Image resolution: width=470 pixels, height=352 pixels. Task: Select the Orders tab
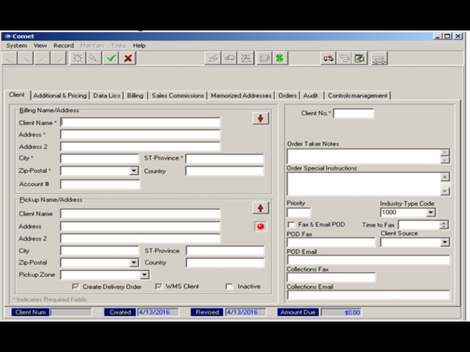[x=287, y=95]
